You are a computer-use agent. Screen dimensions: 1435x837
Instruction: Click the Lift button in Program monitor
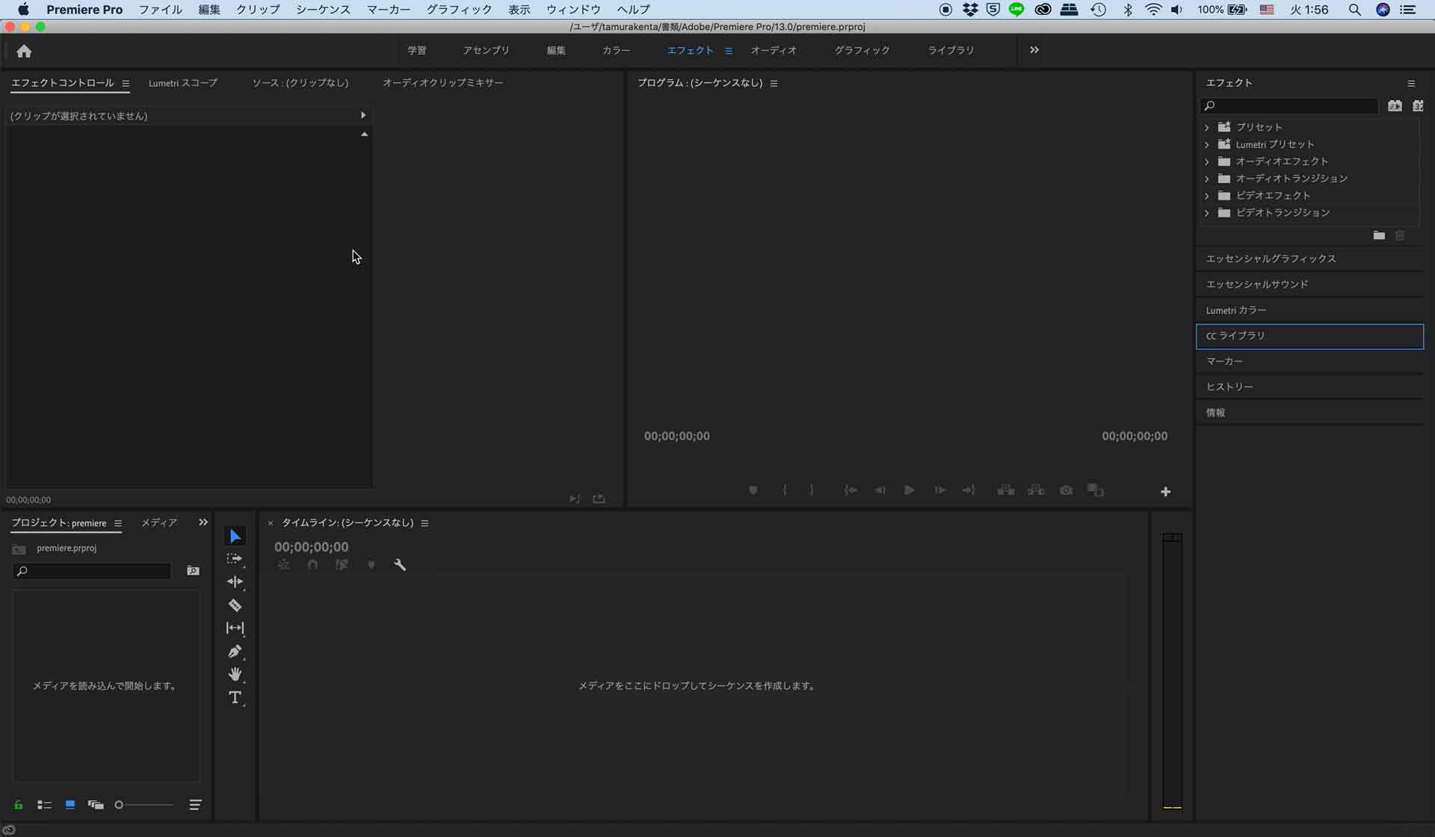pyautogui.click(x=1006, y=490)
